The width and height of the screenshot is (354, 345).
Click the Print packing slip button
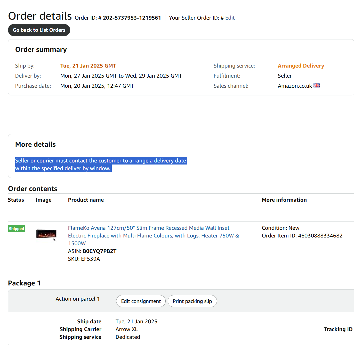pos(192,301)
